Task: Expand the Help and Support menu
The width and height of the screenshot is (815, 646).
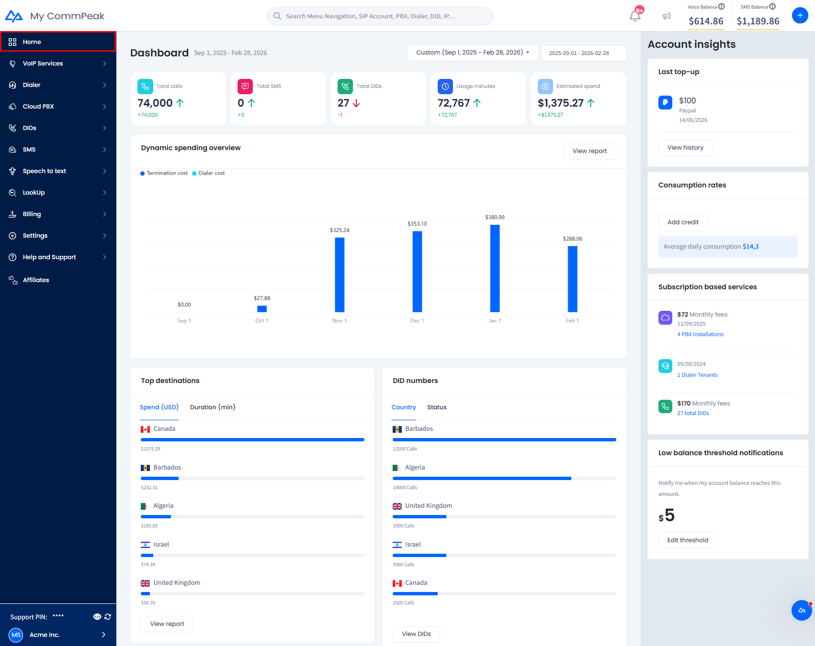Action: pyautogui.click(x=58, y=257)
